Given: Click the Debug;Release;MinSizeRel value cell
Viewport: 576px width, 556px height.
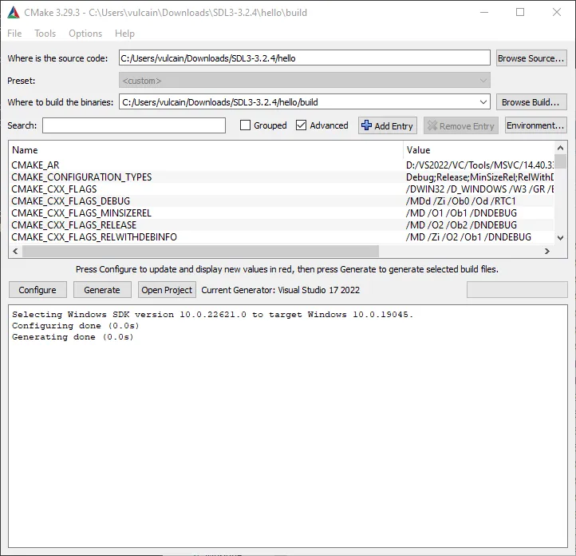Looking at the screenshot, I should coord(479,177).
